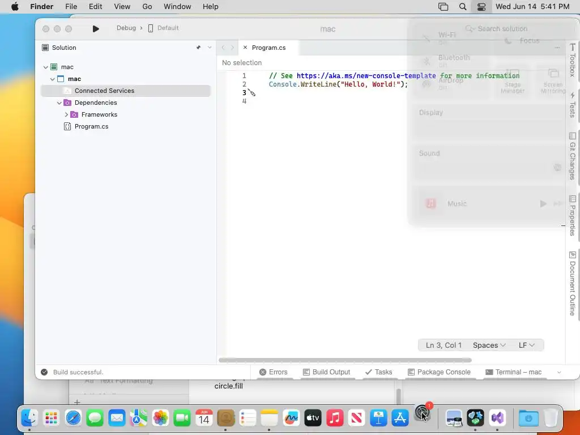Screen dimensions: 580x435
Task: Open Apple TV from the Dock
Action: pos(313,419)
